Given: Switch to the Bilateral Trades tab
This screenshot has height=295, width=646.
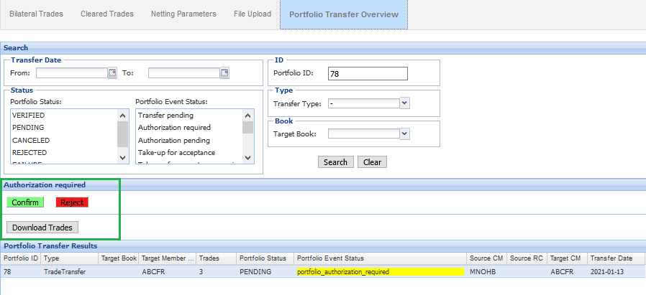Looking at the screenshot, I should point(36,14).
